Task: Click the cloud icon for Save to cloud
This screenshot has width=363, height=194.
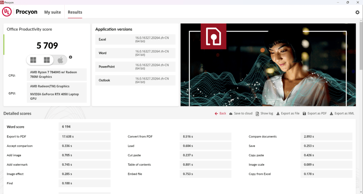Action: [x=231, y=114]
